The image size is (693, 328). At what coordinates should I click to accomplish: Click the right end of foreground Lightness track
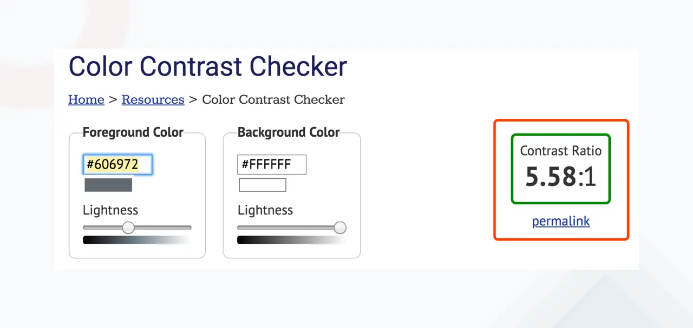tap(189, 227)
